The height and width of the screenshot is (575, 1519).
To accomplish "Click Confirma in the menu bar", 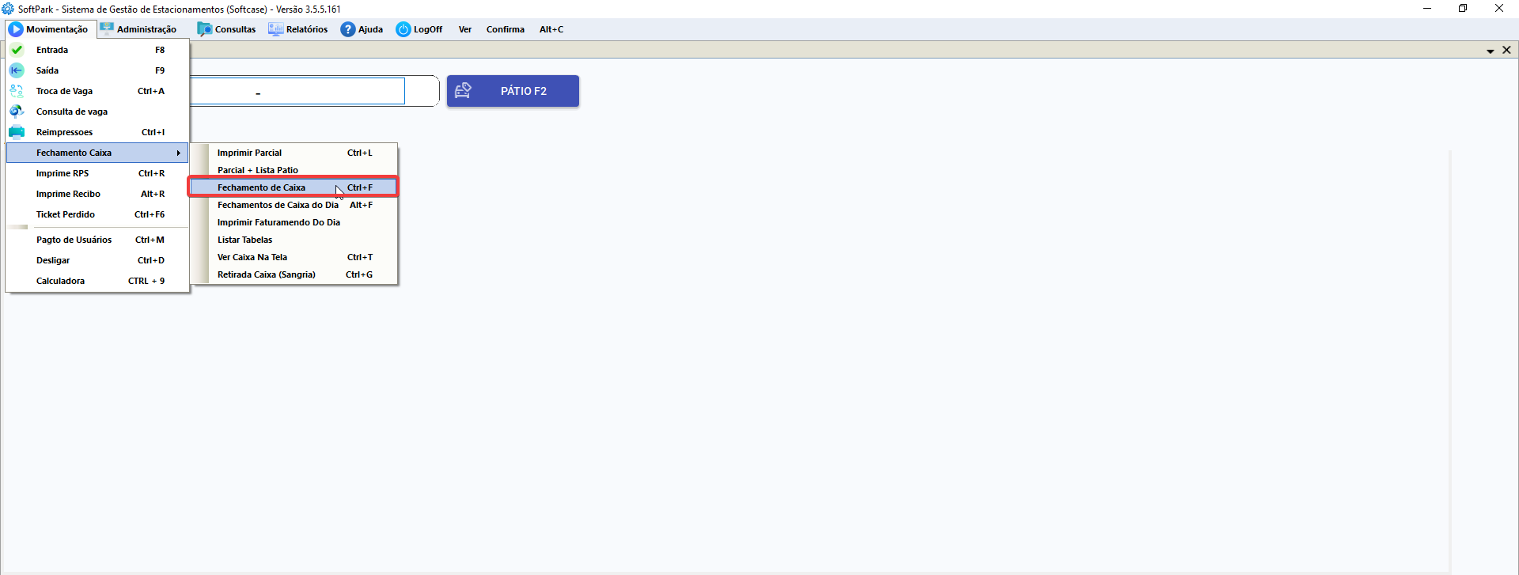I will (506, 29).
